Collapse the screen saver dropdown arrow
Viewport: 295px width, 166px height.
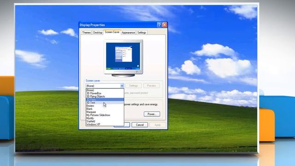pos(122,86)
